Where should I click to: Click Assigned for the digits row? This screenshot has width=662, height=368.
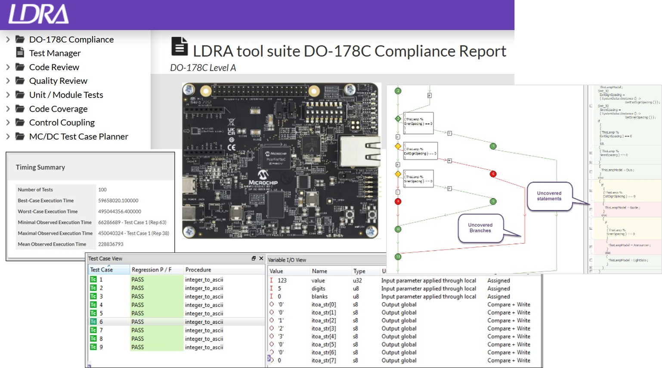point(498,289)
